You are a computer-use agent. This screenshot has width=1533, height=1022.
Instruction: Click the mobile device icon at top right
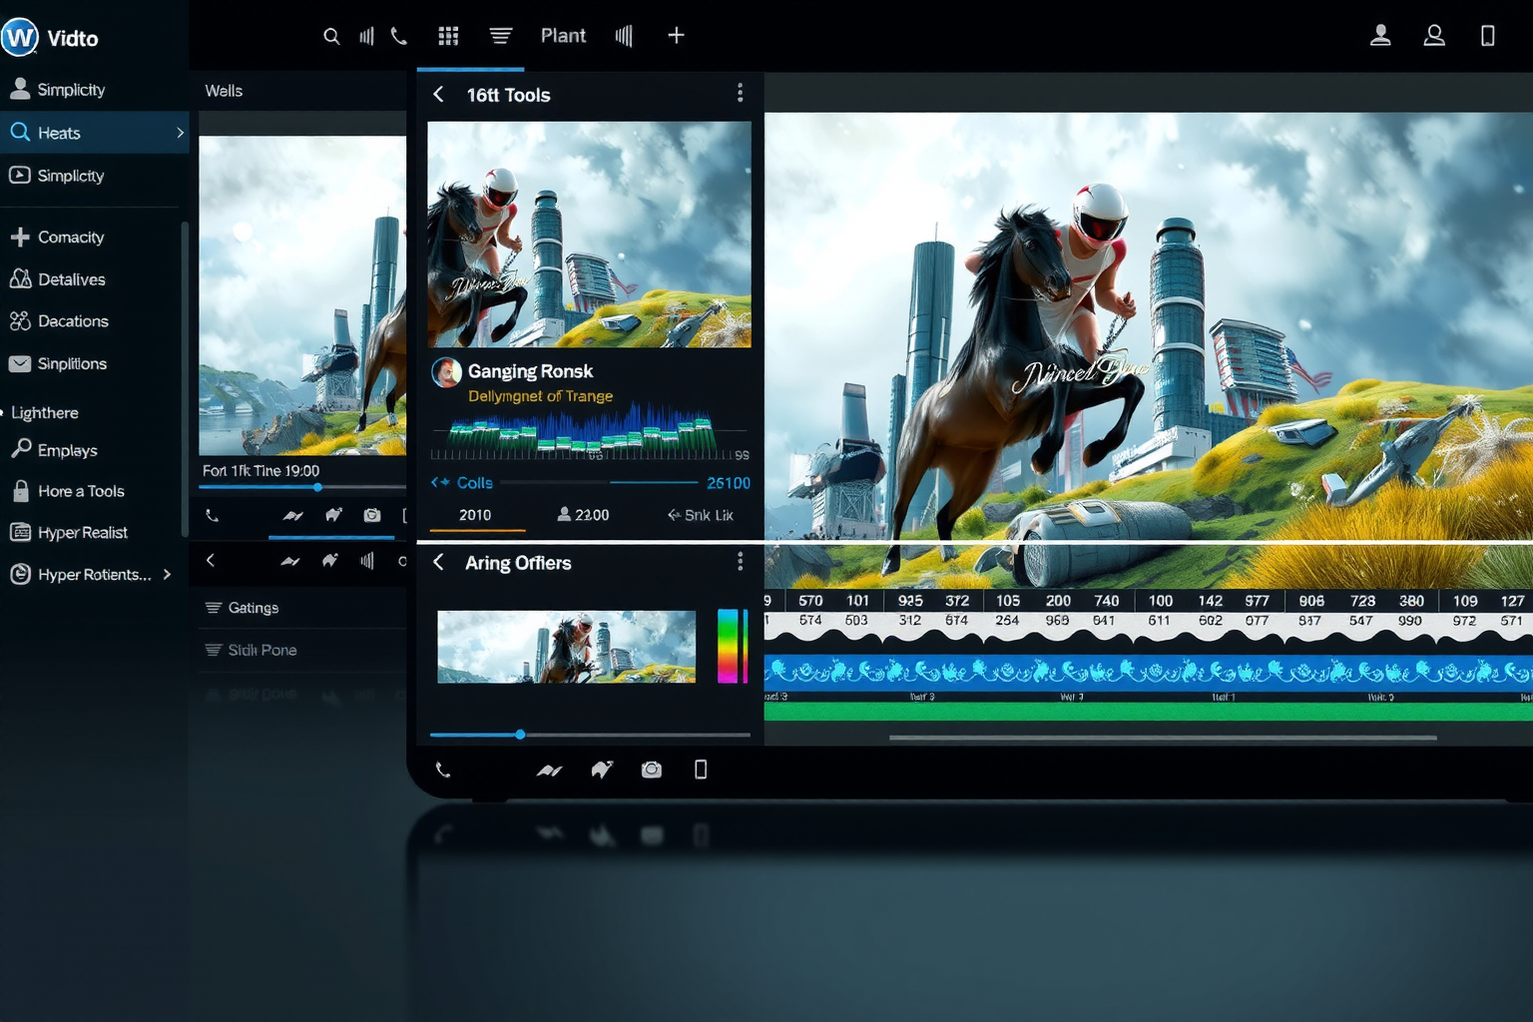(1487, 36)
